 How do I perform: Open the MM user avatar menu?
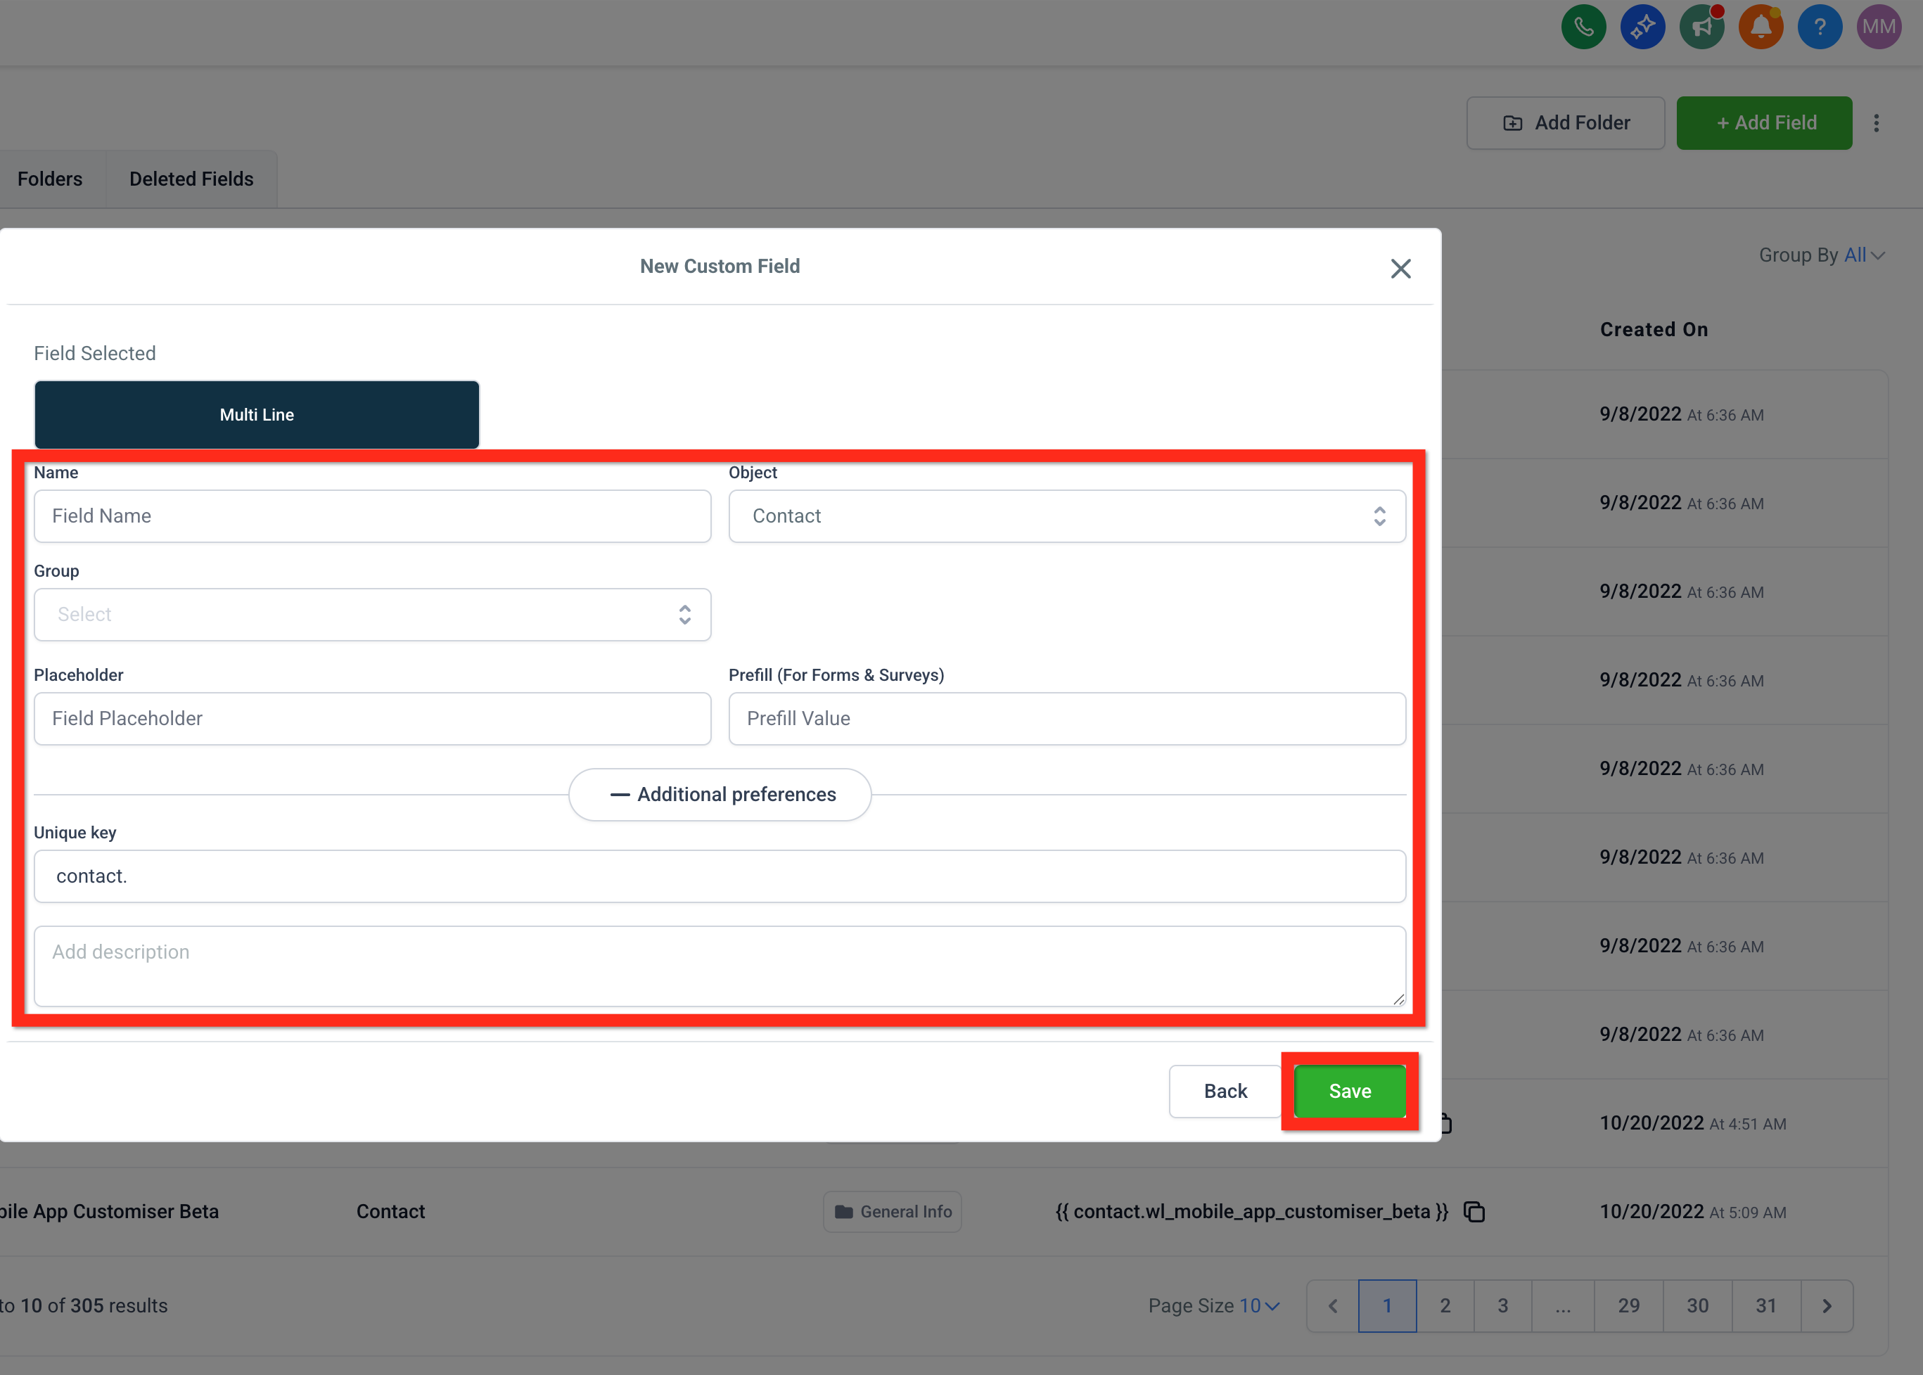(x=1879, y=27)
